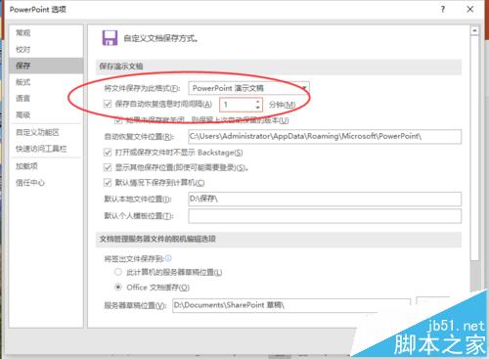
Task: Decrease AutoRecover minutes with down arrow
Action: 258,108
